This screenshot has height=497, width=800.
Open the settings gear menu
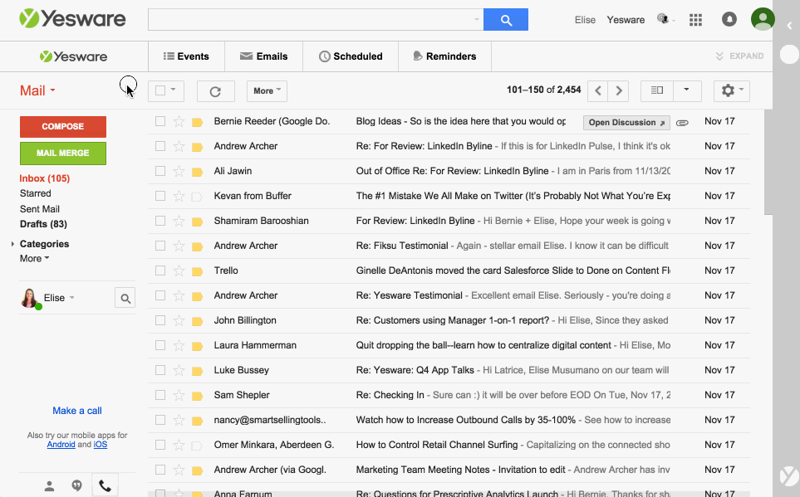(x=732, y=90)
